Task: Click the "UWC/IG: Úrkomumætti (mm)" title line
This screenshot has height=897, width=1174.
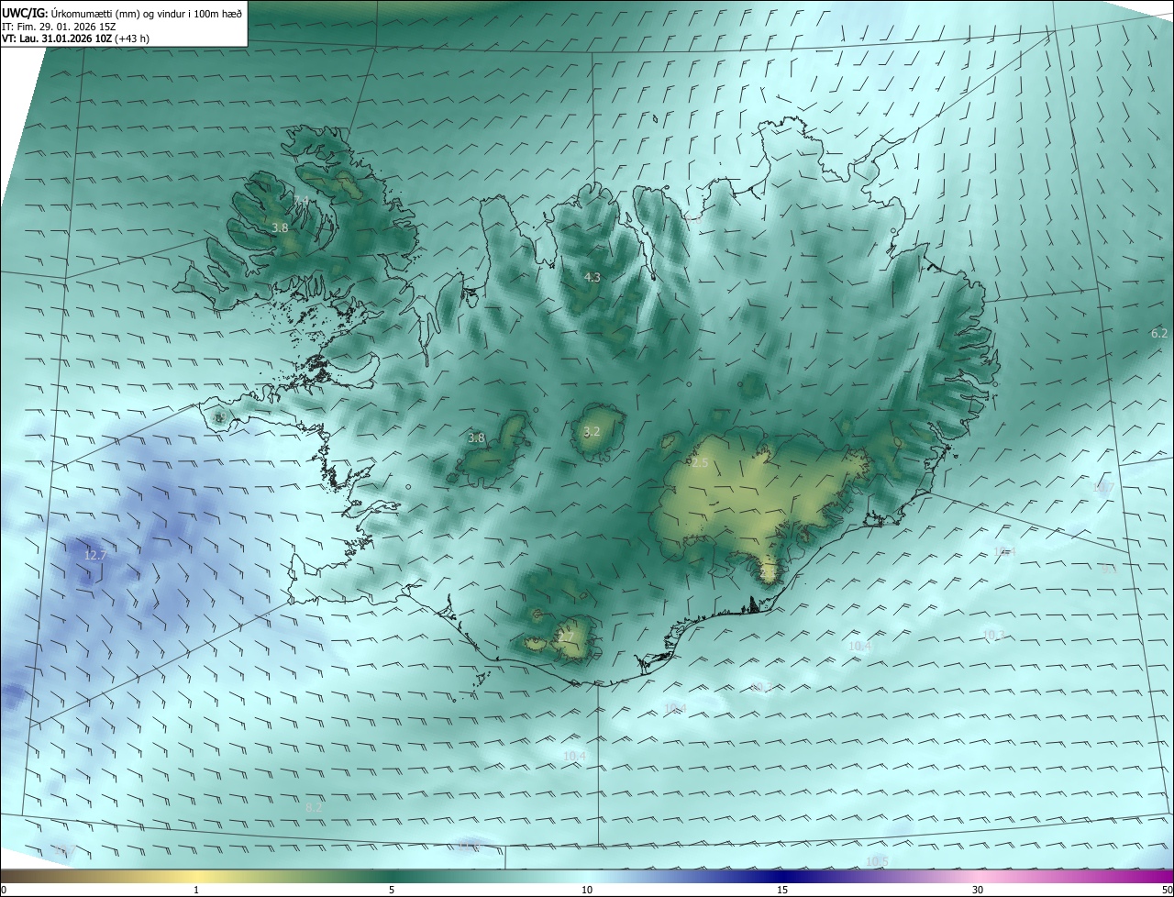Action: pos(123,12)
